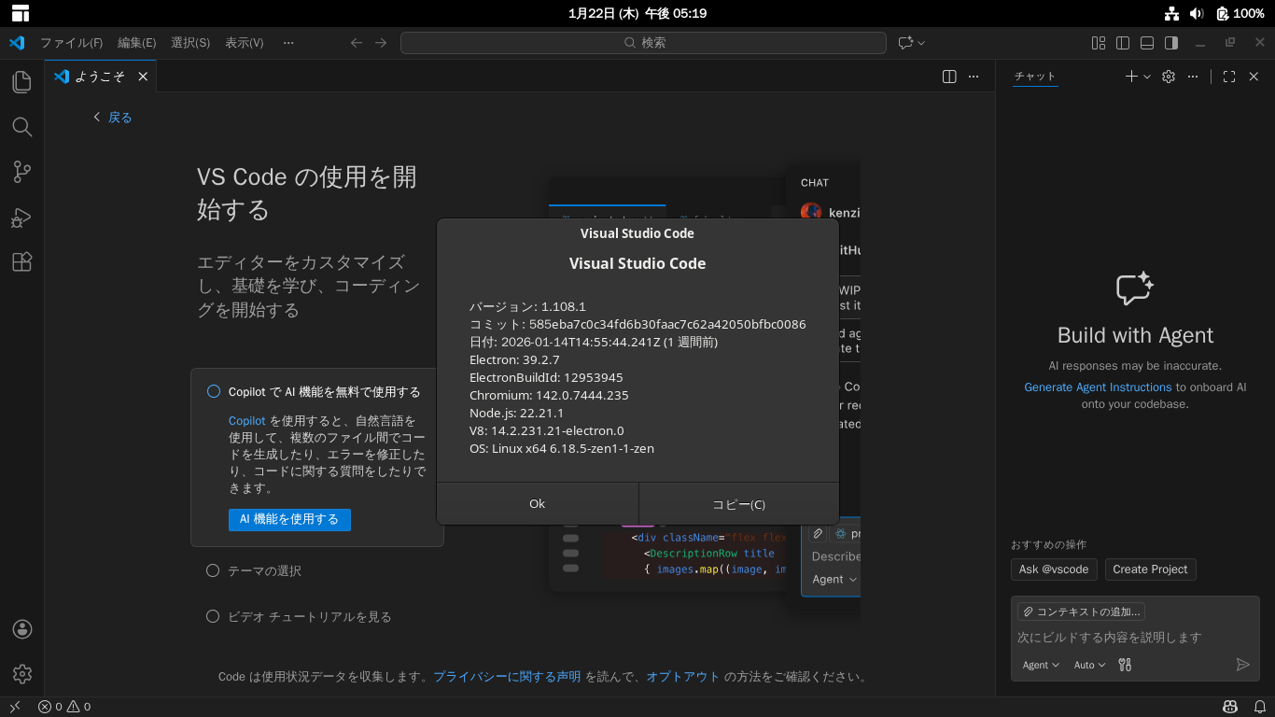The image size is (1275, 717).
Task: Focus the chat input 次にビルドする内容を説明します
Action: click(1135, 638)
